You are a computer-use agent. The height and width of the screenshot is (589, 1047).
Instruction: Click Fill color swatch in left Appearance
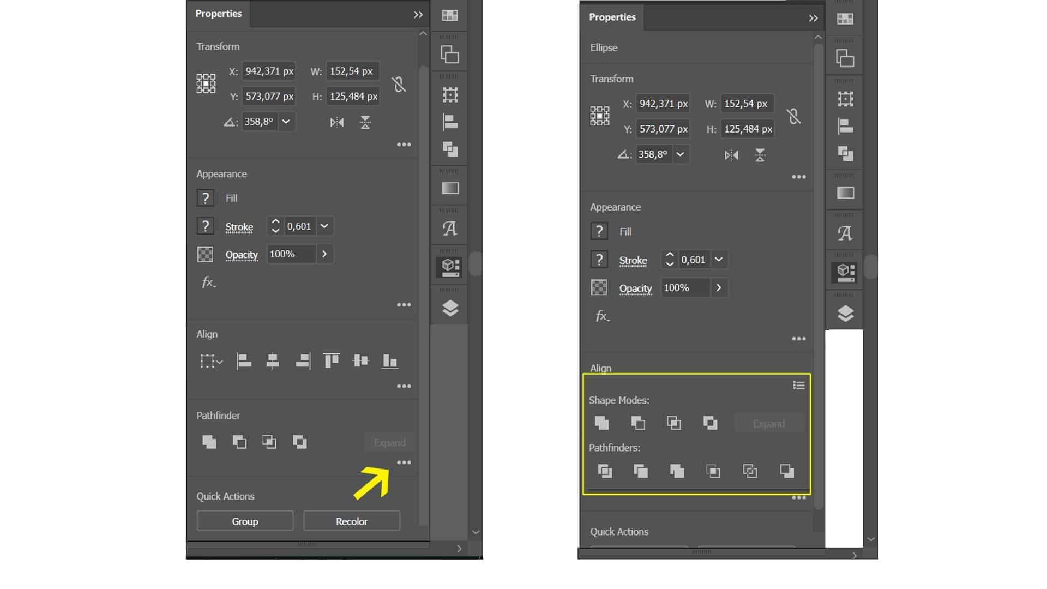point(206,197)
